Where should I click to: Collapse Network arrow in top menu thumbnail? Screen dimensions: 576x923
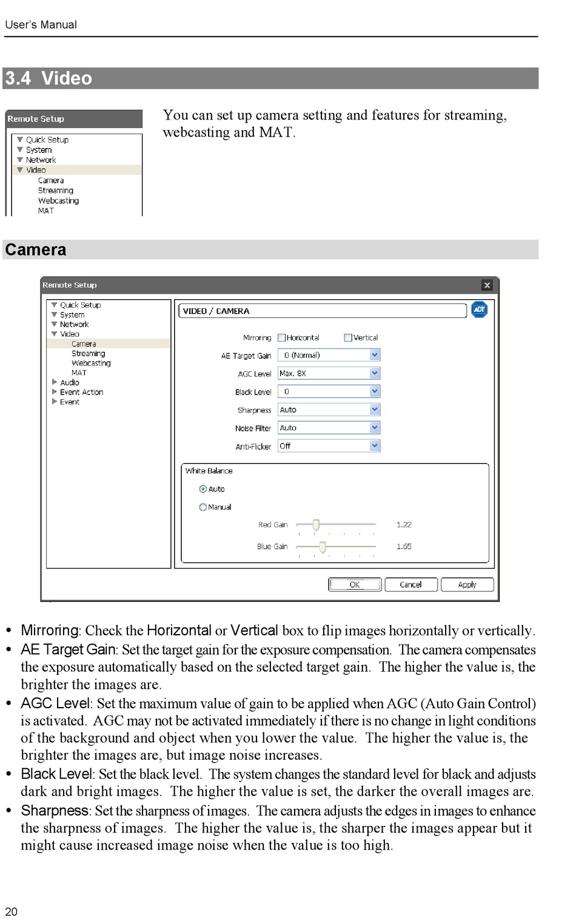click(x=20, y=160)
